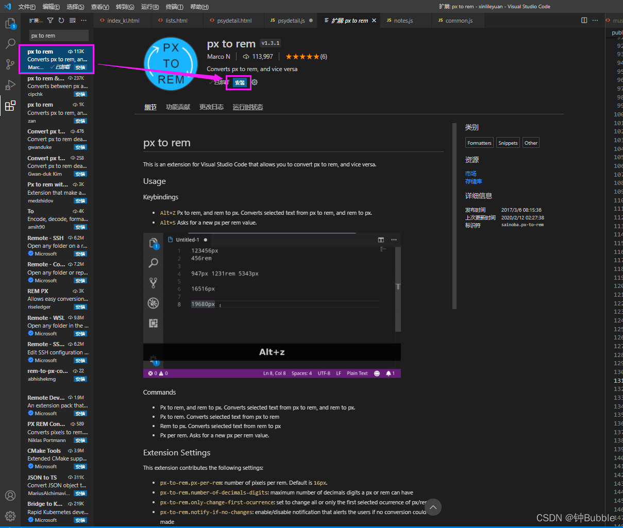Click the blue 安装 install button in details
This screenshot has height=528, width=623.
(240, 82)
